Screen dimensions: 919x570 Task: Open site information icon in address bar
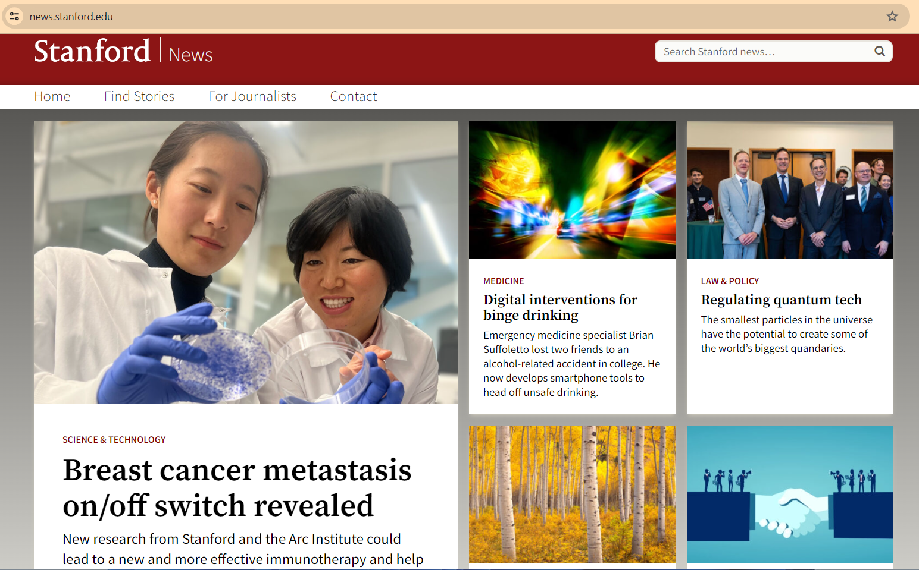click(x=15, y=17)
